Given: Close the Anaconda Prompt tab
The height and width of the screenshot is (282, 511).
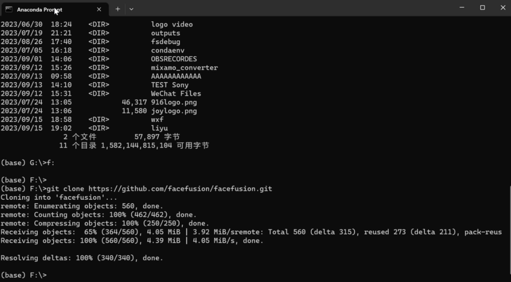Looking at the screenshot, I should point(99,9).
